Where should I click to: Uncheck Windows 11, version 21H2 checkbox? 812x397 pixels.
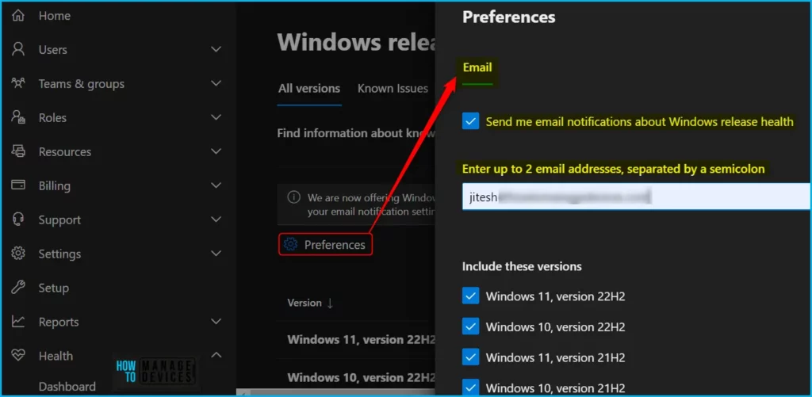click(471, 357)
